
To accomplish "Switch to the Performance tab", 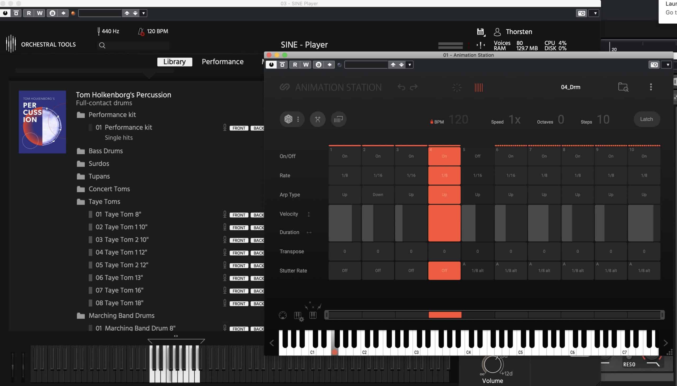I will (x=223, y=62).
